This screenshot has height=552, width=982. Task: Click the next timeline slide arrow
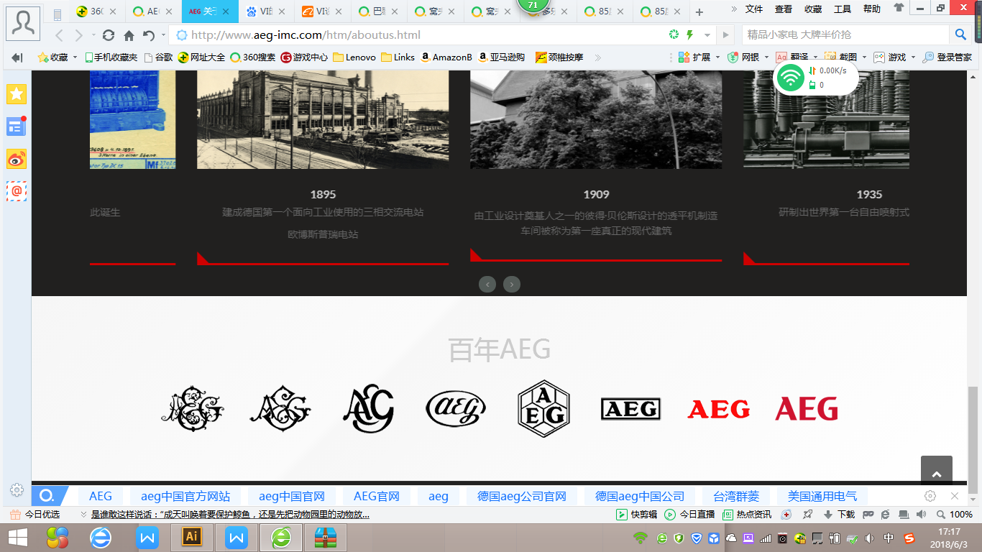[512, 285]
